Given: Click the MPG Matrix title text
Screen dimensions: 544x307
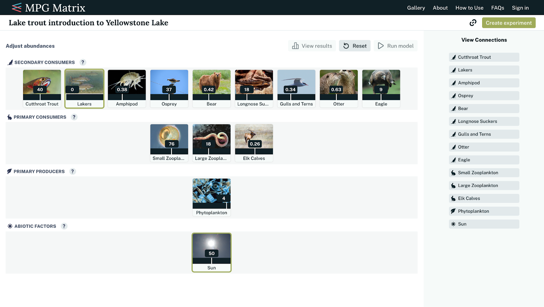Looking at the screenshot, I should pyautogui.click(x=55, y=8).
